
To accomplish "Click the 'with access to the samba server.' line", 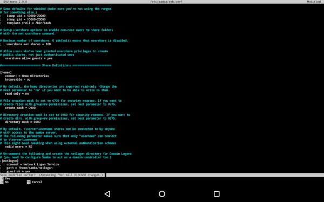I will click(x=28, y=133).
